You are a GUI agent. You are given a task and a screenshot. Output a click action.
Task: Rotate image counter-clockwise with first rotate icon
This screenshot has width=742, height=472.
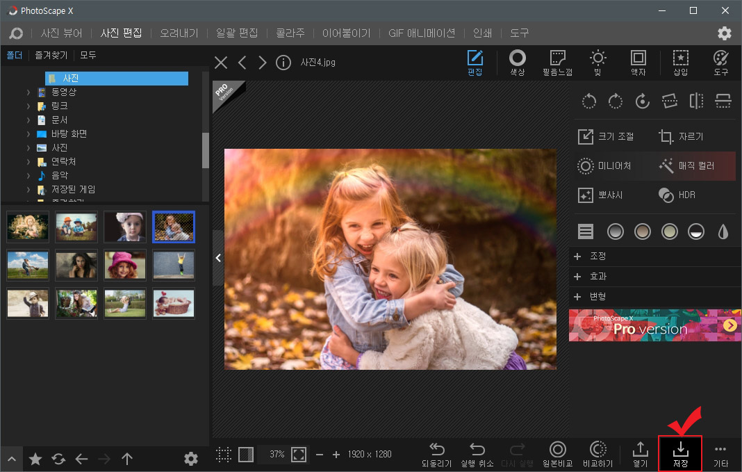(x=588, y=101)
